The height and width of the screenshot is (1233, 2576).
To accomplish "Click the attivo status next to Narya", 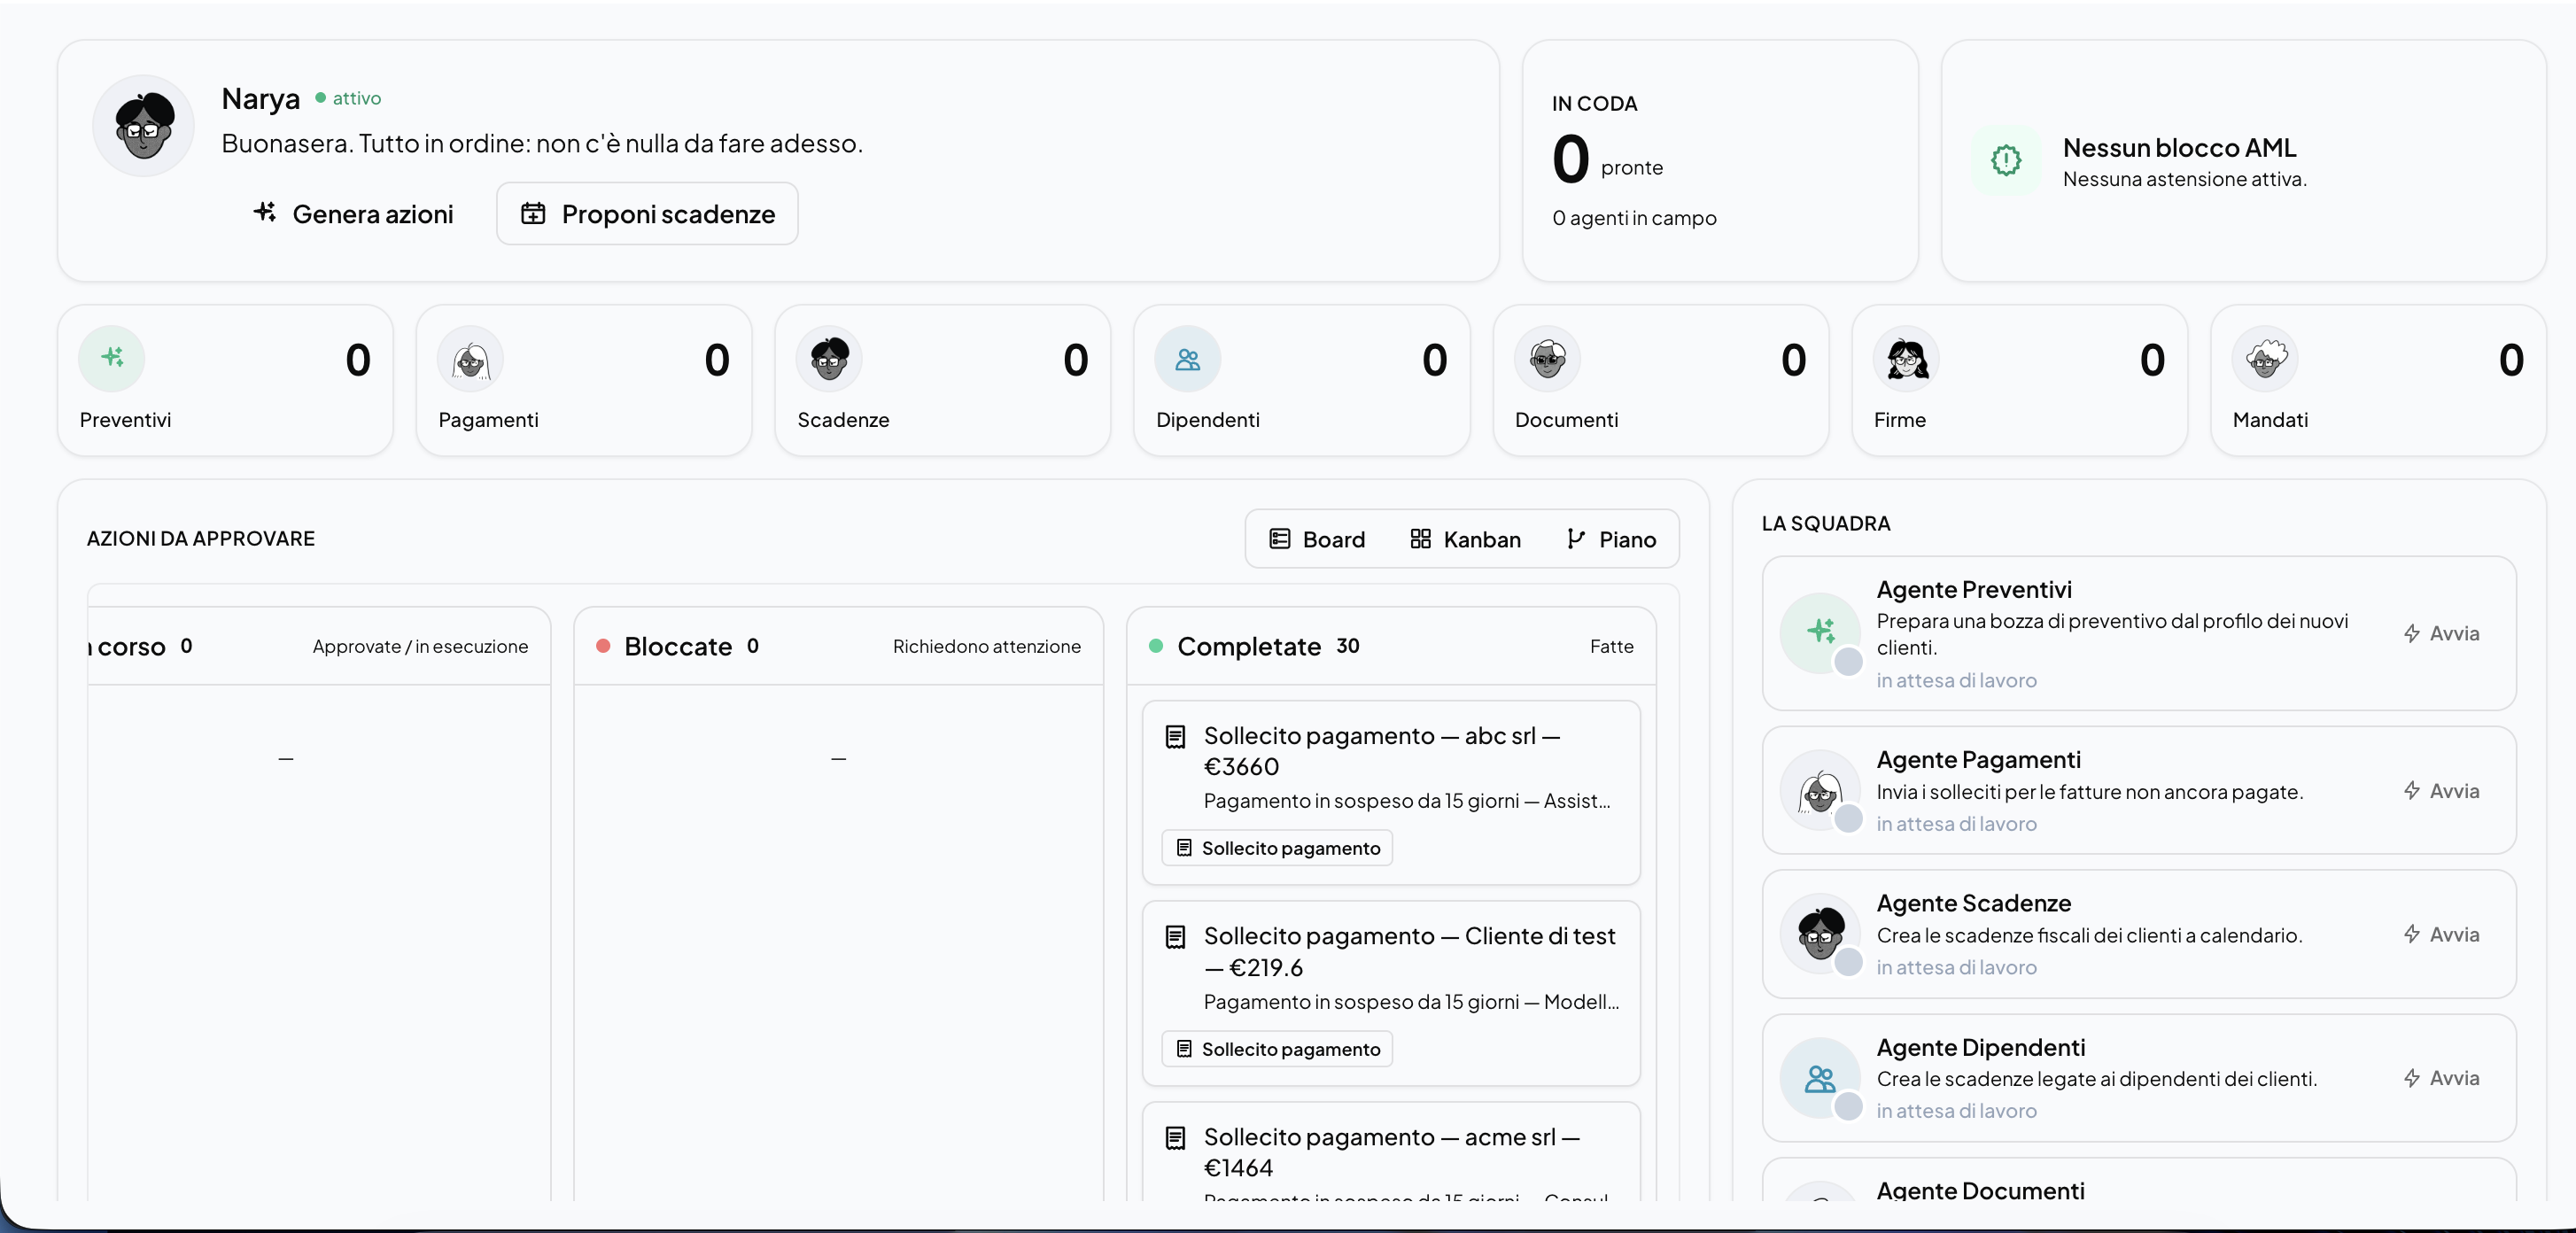I will click(348, 98).
